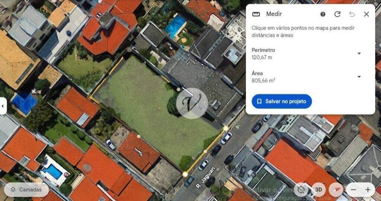
Task: Zoom in with the plus button
Action: [368, 189]
